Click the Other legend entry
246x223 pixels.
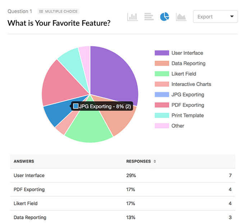pos(169,126)
